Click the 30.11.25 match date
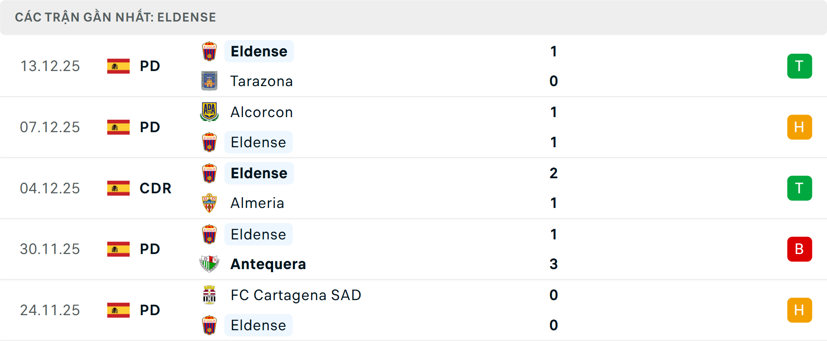The width and height of the screenshot is (827, 341). point(50,249)
